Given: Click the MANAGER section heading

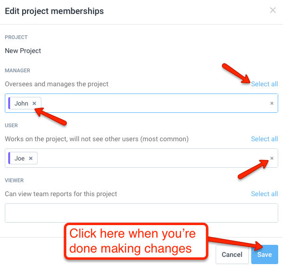Looking at the screenshot, I should pyautogui.click(x=17, y=70).
